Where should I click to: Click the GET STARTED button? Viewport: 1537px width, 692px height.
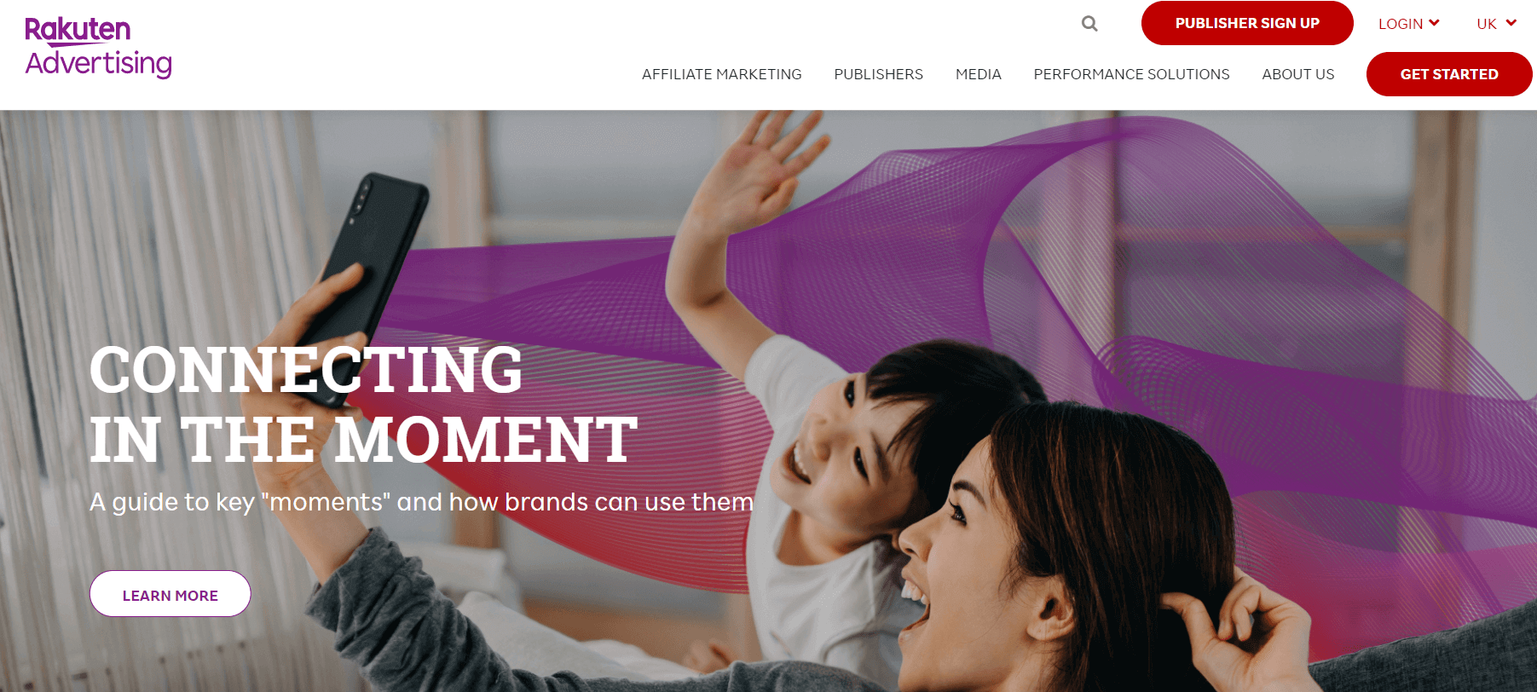point(1449,74)
